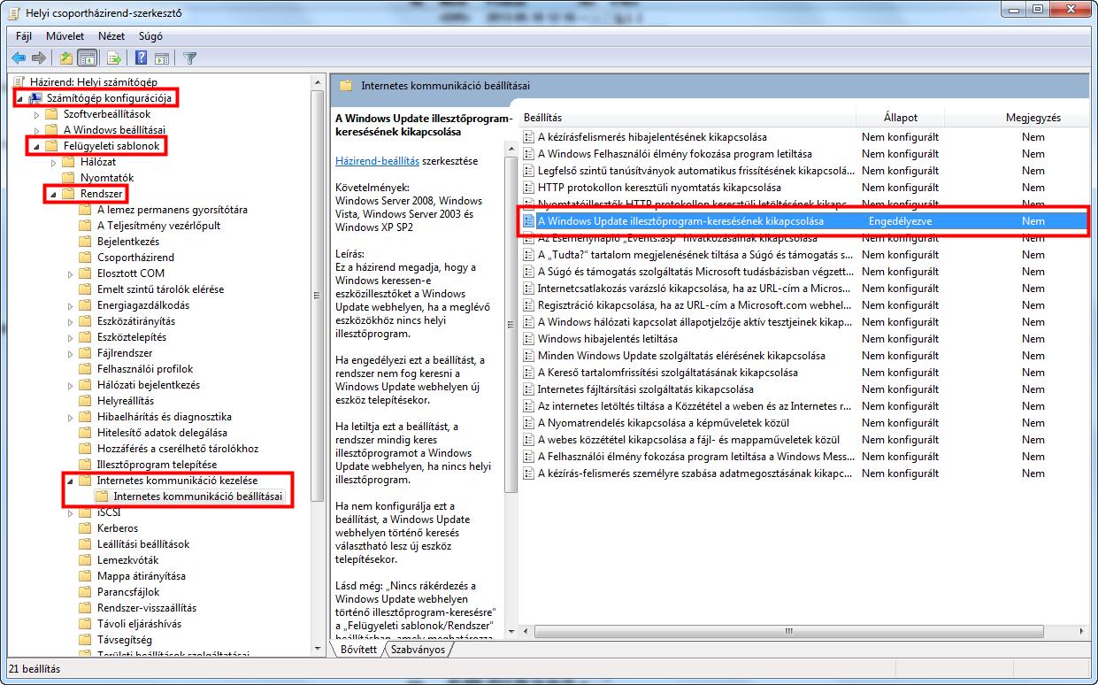Click the folder icon in the pane header

(346, 86)
